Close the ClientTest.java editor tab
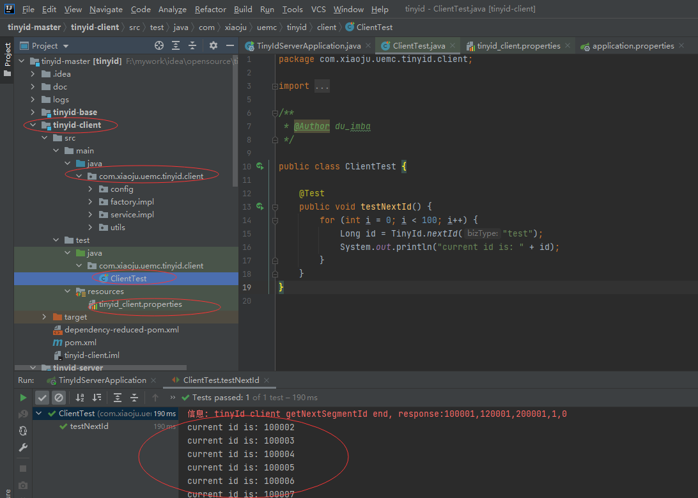 coord(453,45)
